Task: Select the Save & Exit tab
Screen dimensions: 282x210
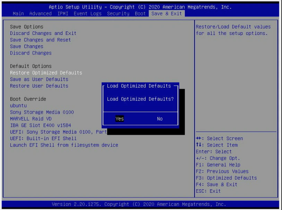Action: tap(166, 13)
